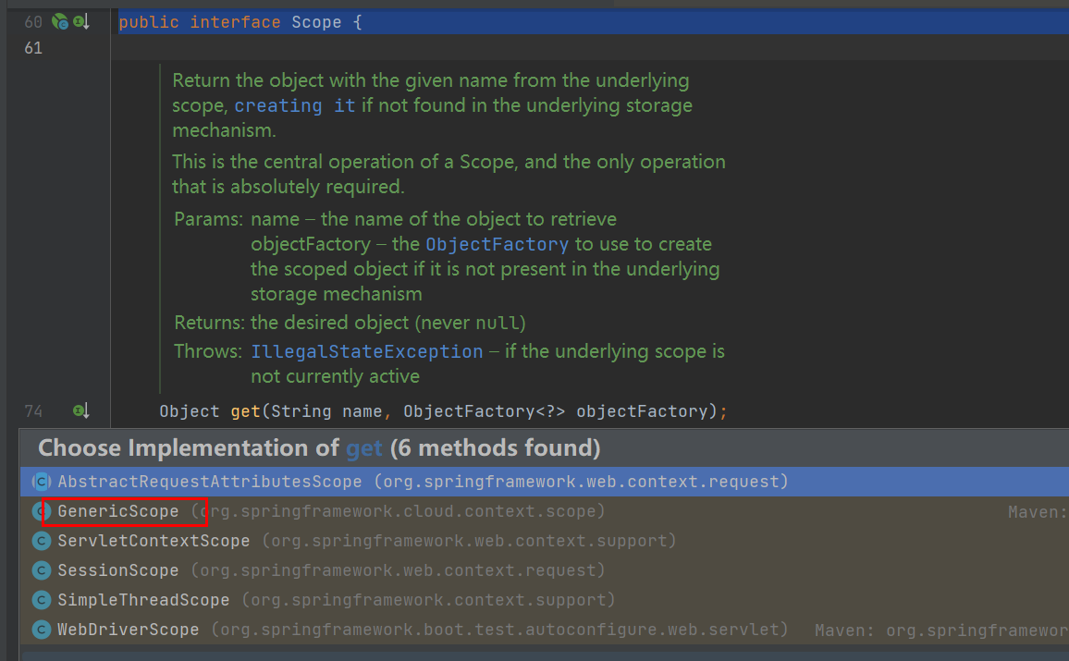The height and width of the screenshot is (661, 1069).
Task: Click class icon beside SessionScope
Action: click(42, 570)
